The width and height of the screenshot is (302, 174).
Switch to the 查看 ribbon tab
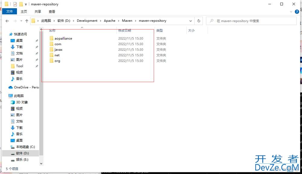(52, 11)
